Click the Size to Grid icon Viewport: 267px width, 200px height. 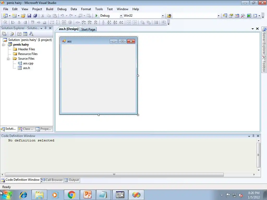[x=70, y=22]
